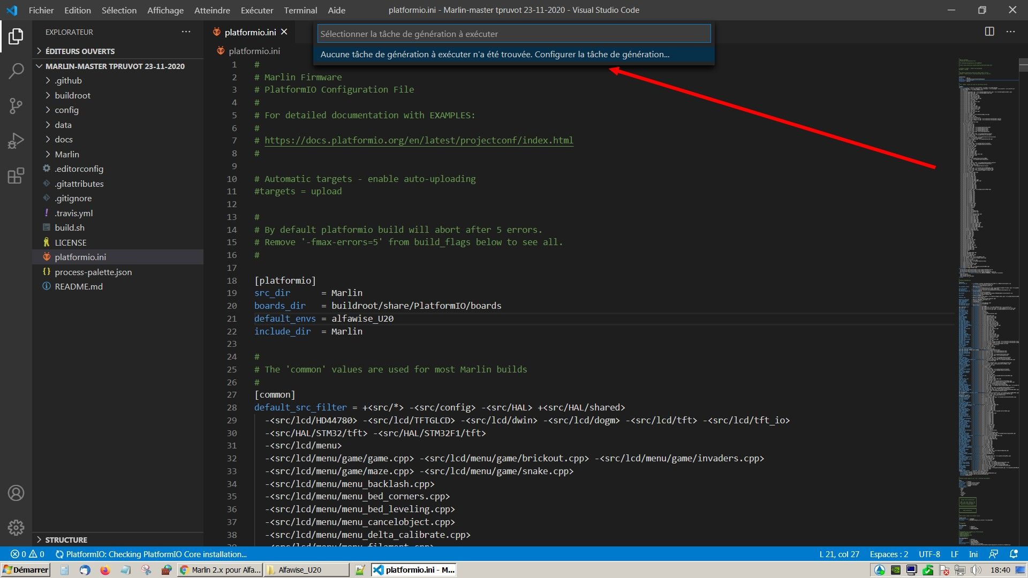Click the notepad icon in taskbar
1028x578 pixels.
(x=125, y=570)
